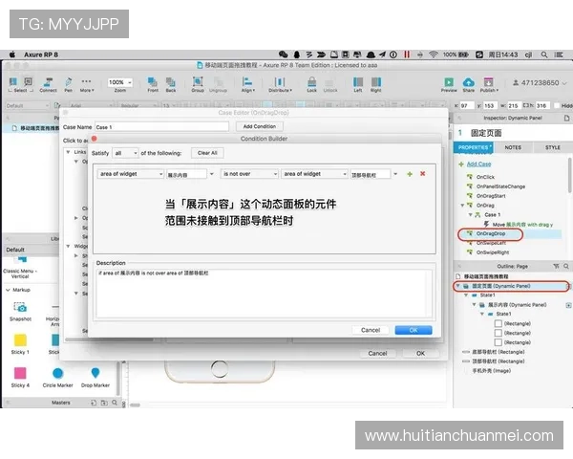Image resolution: width=573 pixels, height=459 pixels.
Task: Open the second area of widget dropdown
Action: coord(314,174)
